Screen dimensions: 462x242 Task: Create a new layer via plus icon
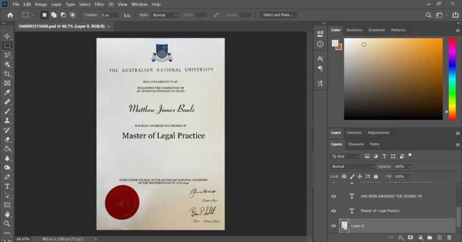coord(439,237)
